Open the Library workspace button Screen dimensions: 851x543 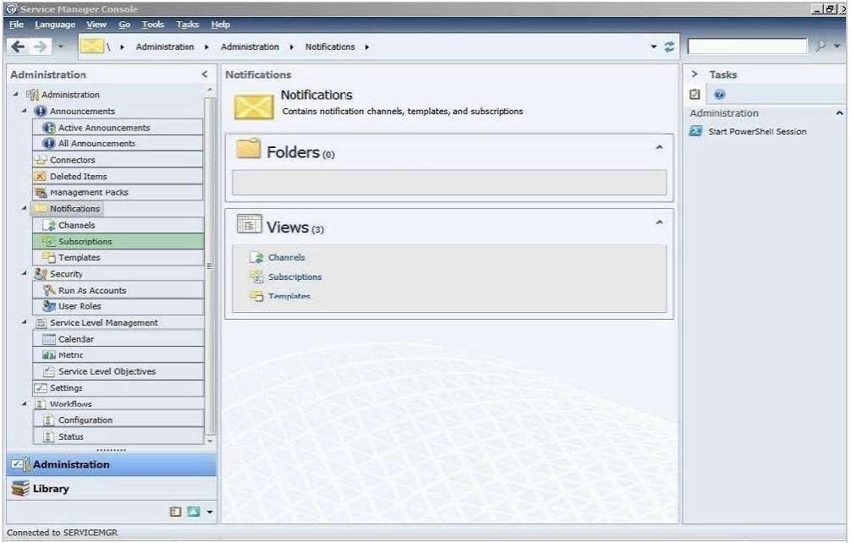tap(112, 489)
